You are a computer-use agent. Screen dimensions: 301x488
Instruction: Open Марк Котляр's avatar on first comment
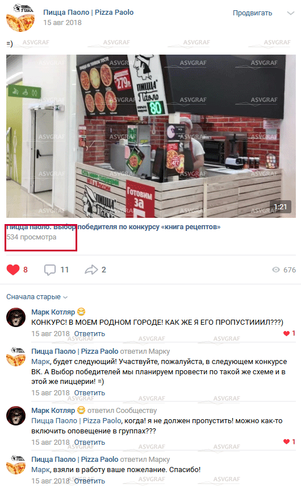pyautogui.click(x=16, y=317)
